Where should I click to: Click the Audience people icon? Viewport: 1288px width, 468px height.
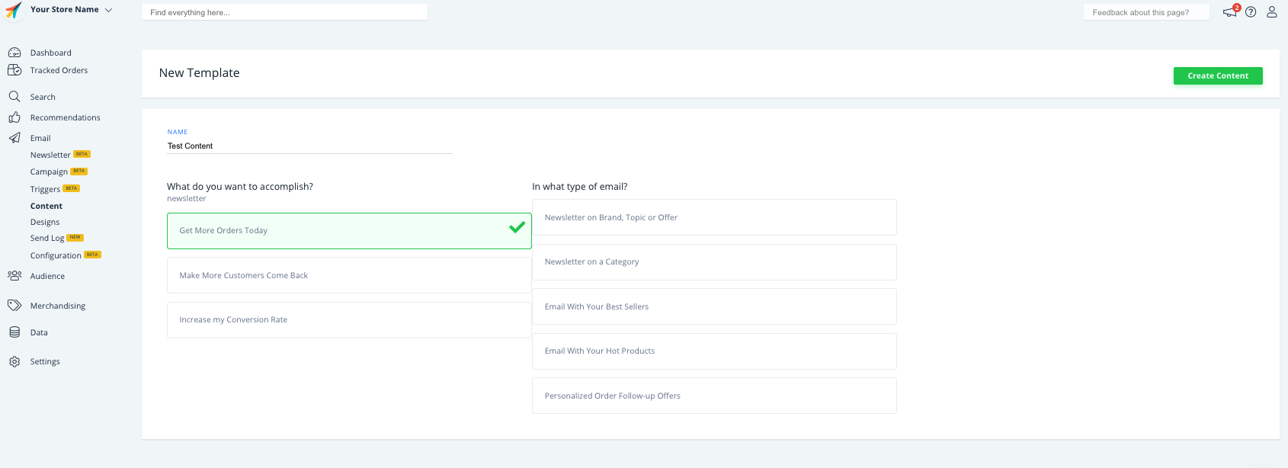click(x=14, y=276)
